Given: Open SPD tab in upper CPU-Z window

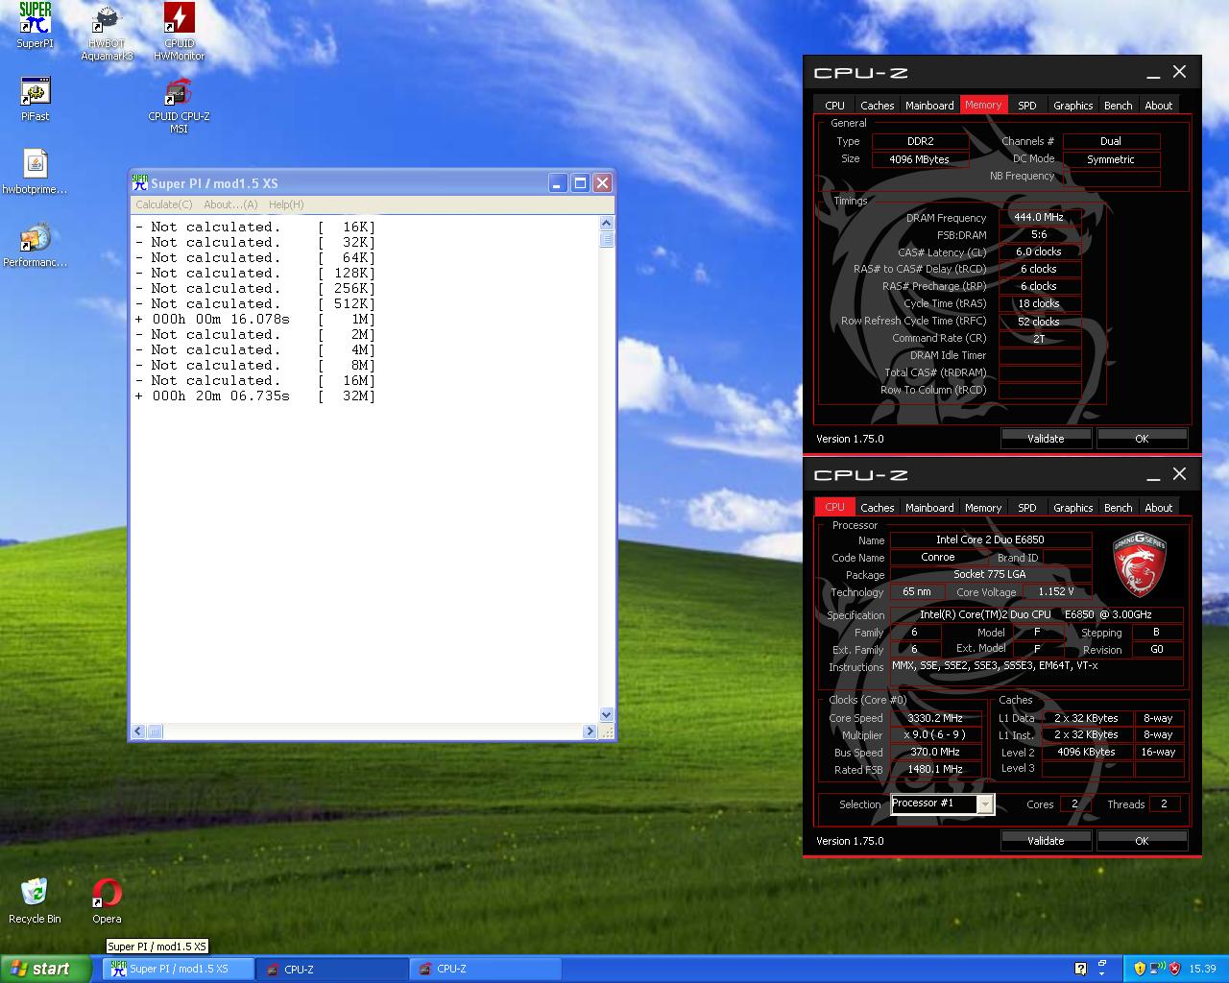Looking at the screenshot, I should coord(1027,106).
